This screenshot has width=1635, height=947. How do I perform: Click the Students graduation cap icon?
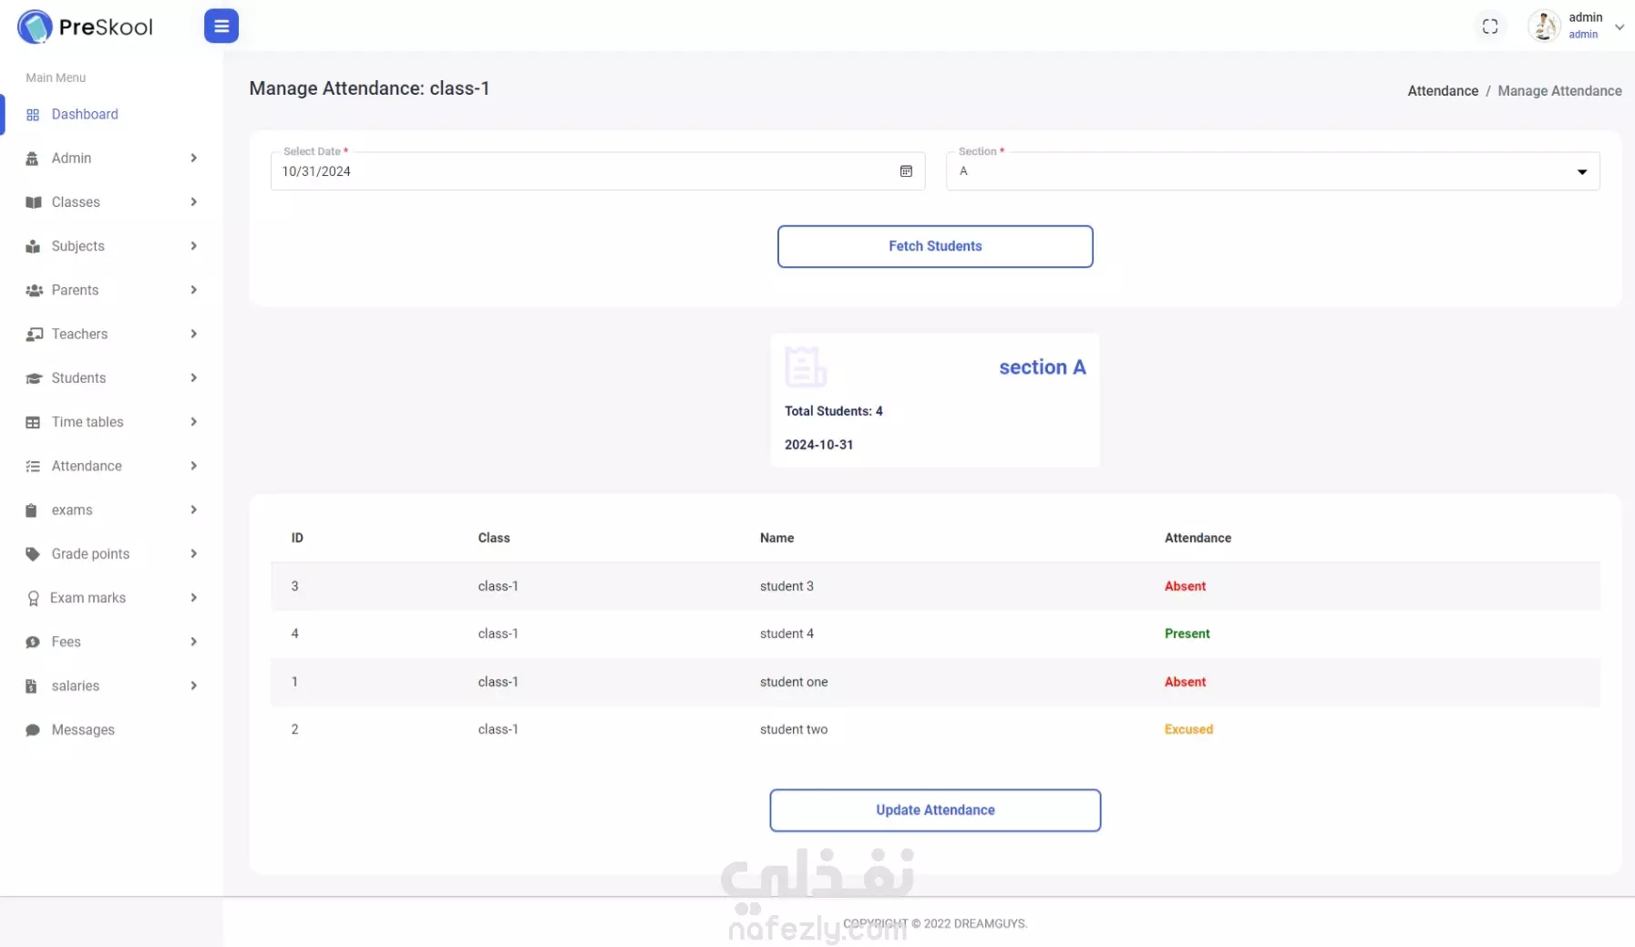tap(34, 378)
